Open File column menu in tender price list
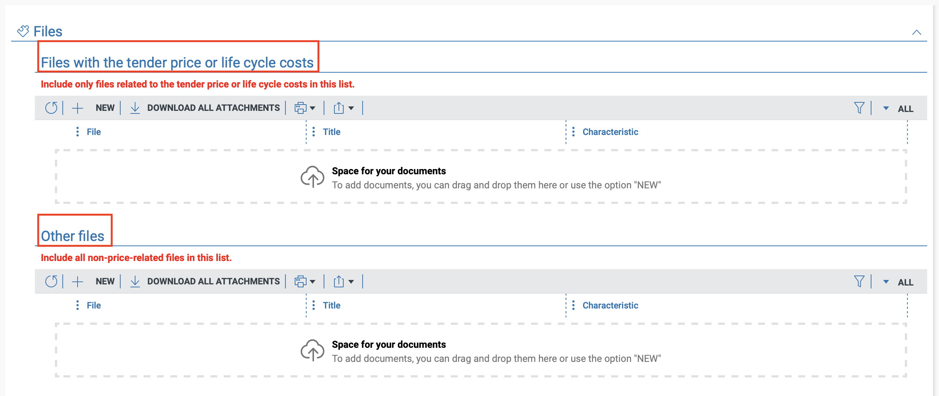 click(x=77, y=132)
